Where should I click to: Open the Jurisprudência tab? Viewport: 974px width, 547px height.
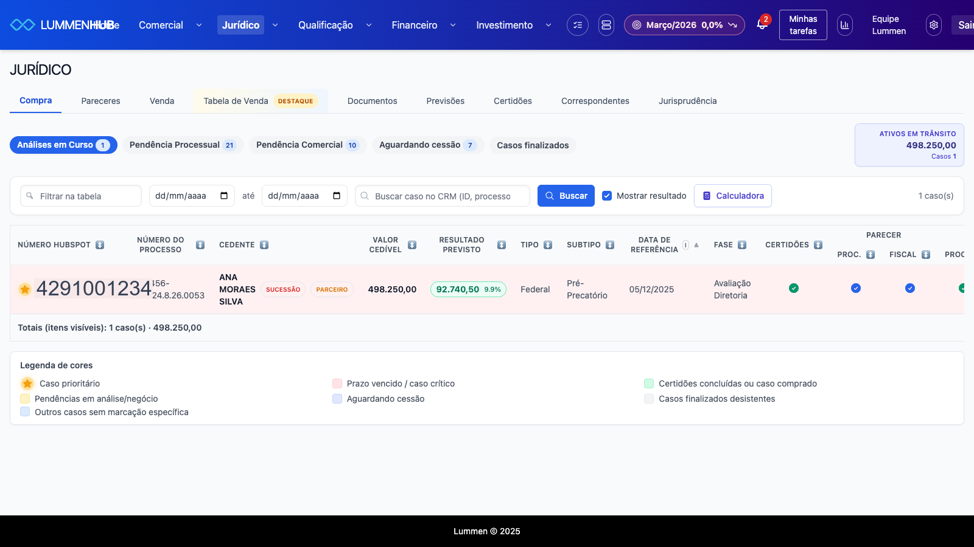coord(687,101)
